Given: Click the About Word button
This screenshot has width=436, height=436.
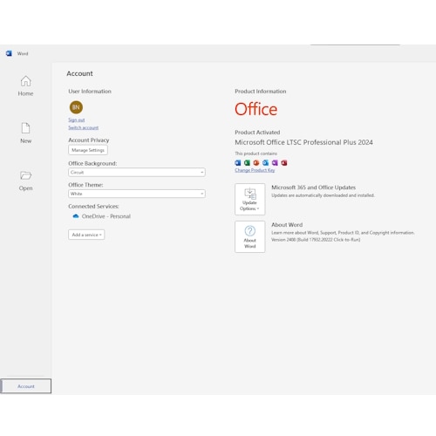Looking at the screenshot, I should pos(250,236).
